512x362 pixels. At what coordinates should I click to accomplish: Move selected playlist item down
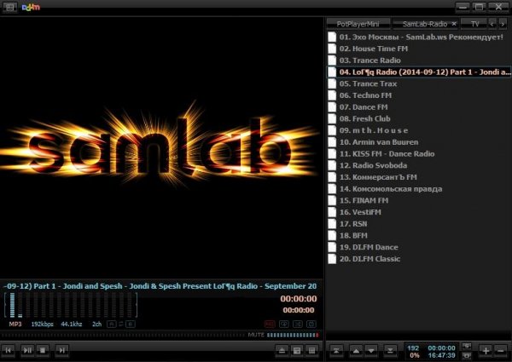(x=371, y=351)
